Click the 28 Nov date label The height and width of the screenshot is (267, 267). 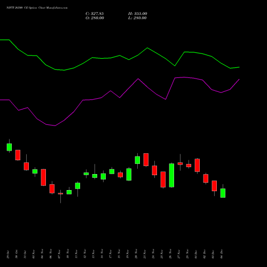(x=187, y=254)
